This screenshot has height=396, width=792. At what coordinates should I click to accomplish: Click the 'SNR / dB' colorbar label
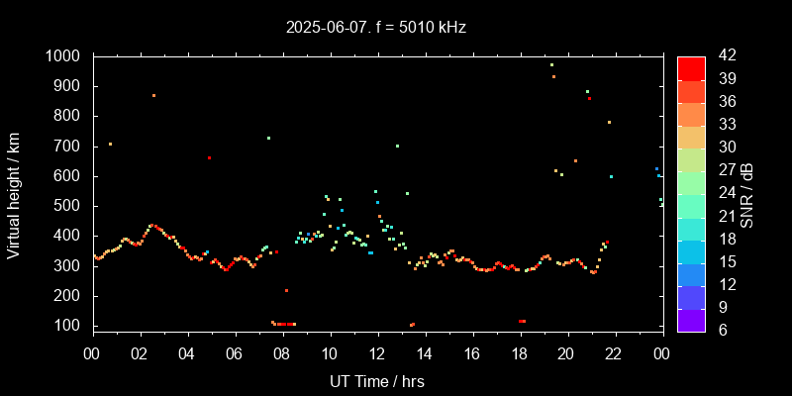tap(747, 193)
